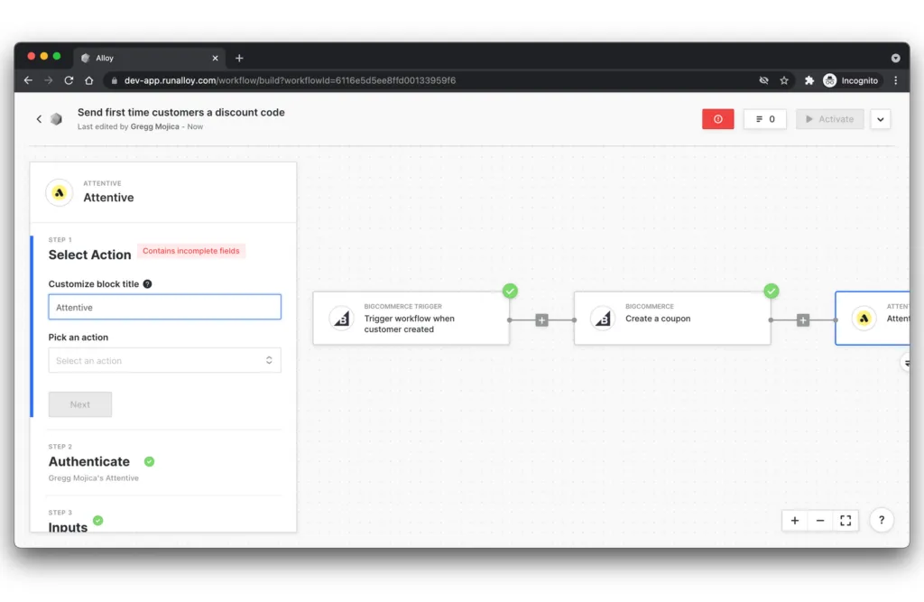The height and width of the screenshot is (602, 924).
Task: Select the BigCommerce Trigger block
Action: point(411,319)
